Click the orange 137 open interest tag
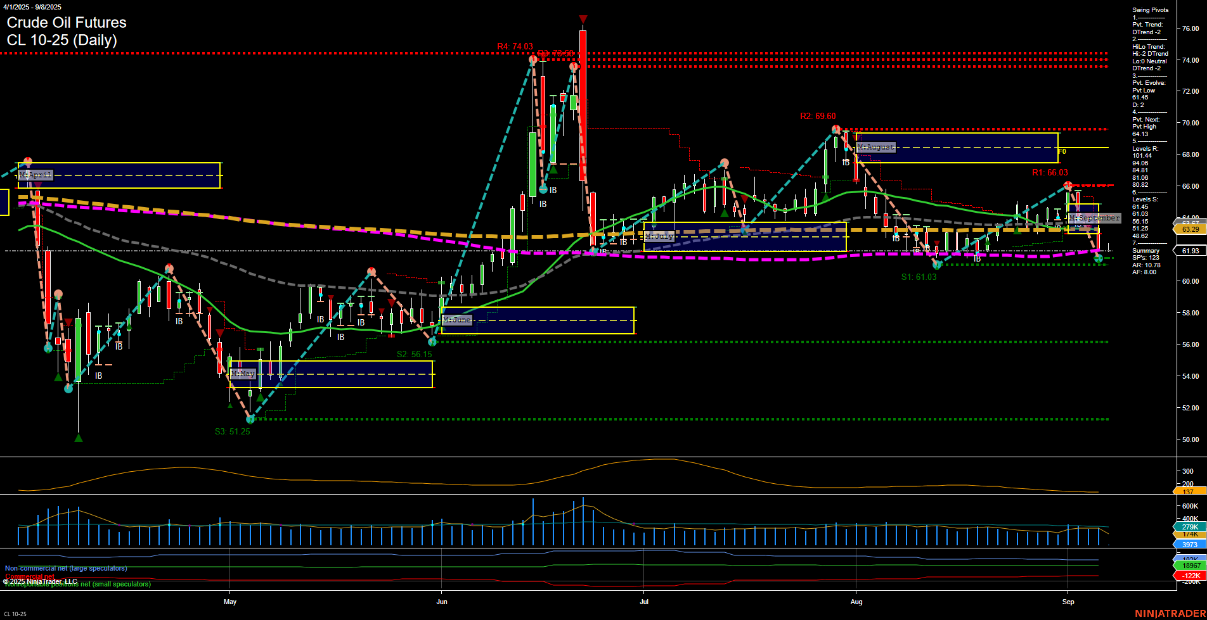1207x620 pixels. pos(1188,491)
